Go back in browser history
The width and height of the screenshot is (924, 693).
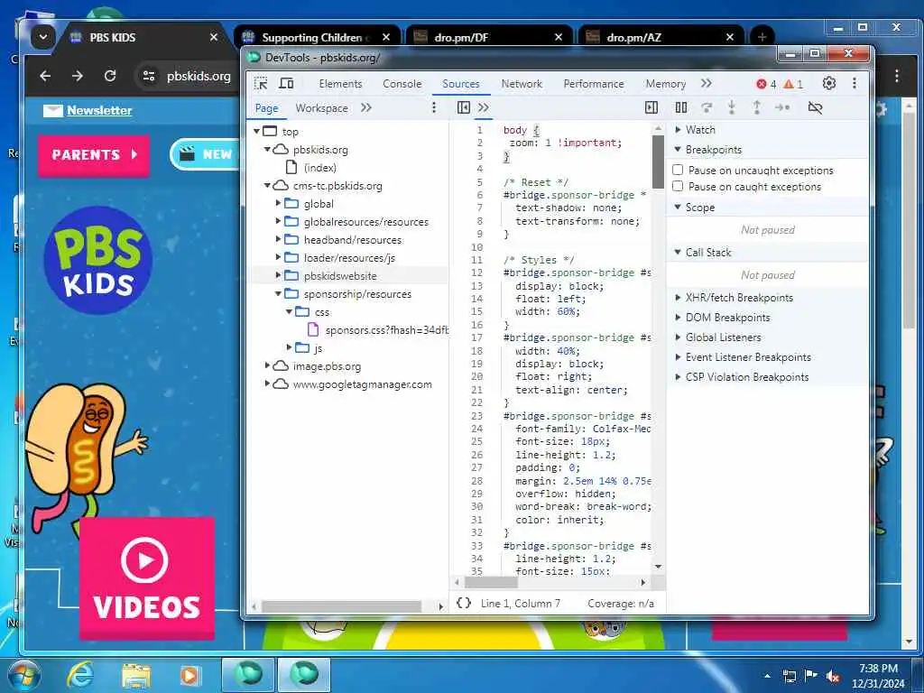(x=45, y=76)
